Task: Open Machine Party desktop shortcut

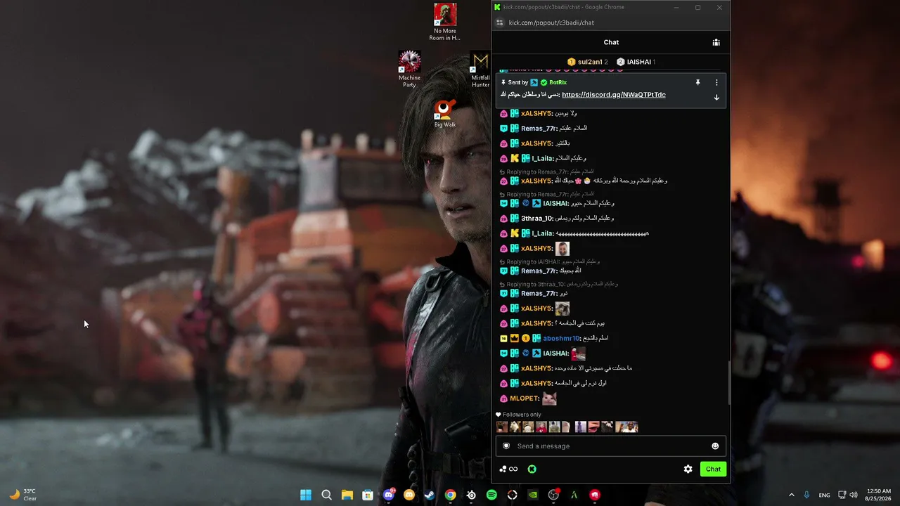Action: (x=409, y=70)
